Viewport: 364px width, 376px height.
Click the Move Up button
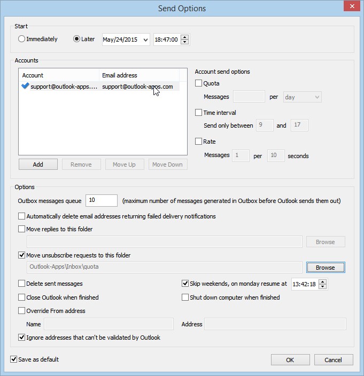point(125,164)
